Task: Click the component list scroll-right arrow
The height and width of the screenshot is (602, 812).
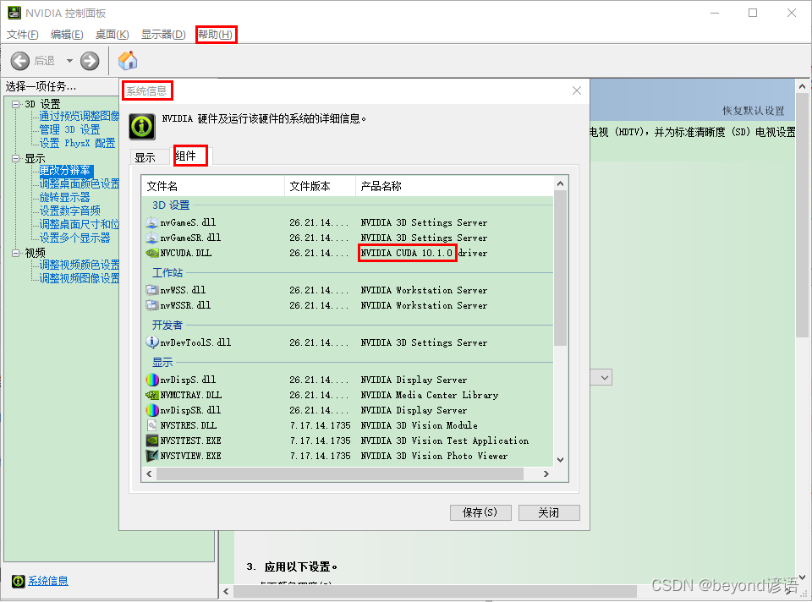Action: (546, 473)
